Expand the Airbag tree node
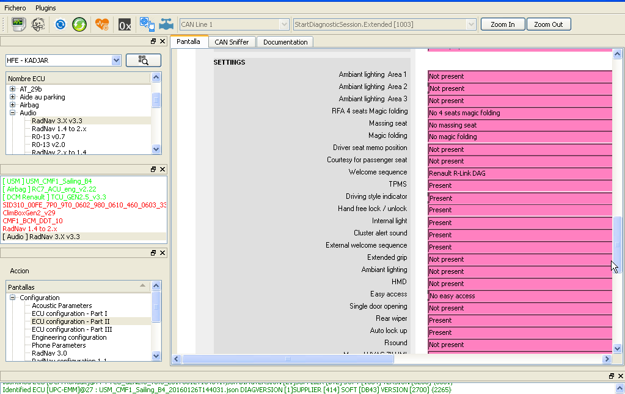The image size is (625, 394). (x=12, y=105)
